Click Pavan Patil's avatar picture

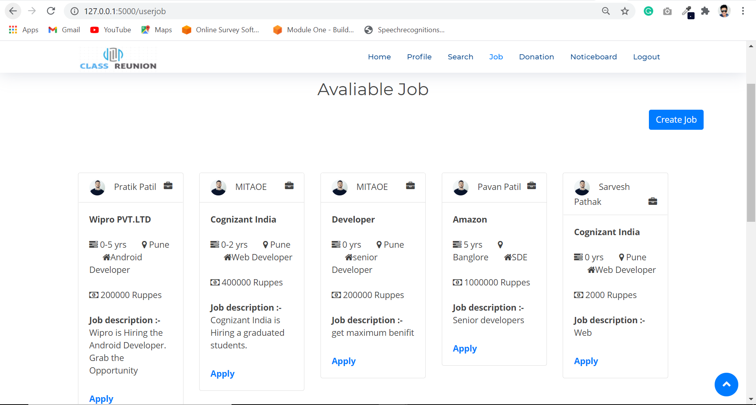click(x=461, y=188)
